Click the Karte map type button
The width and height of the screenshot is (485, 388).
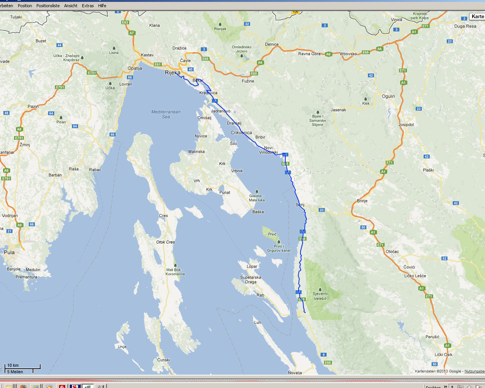[x=477, y=16]
